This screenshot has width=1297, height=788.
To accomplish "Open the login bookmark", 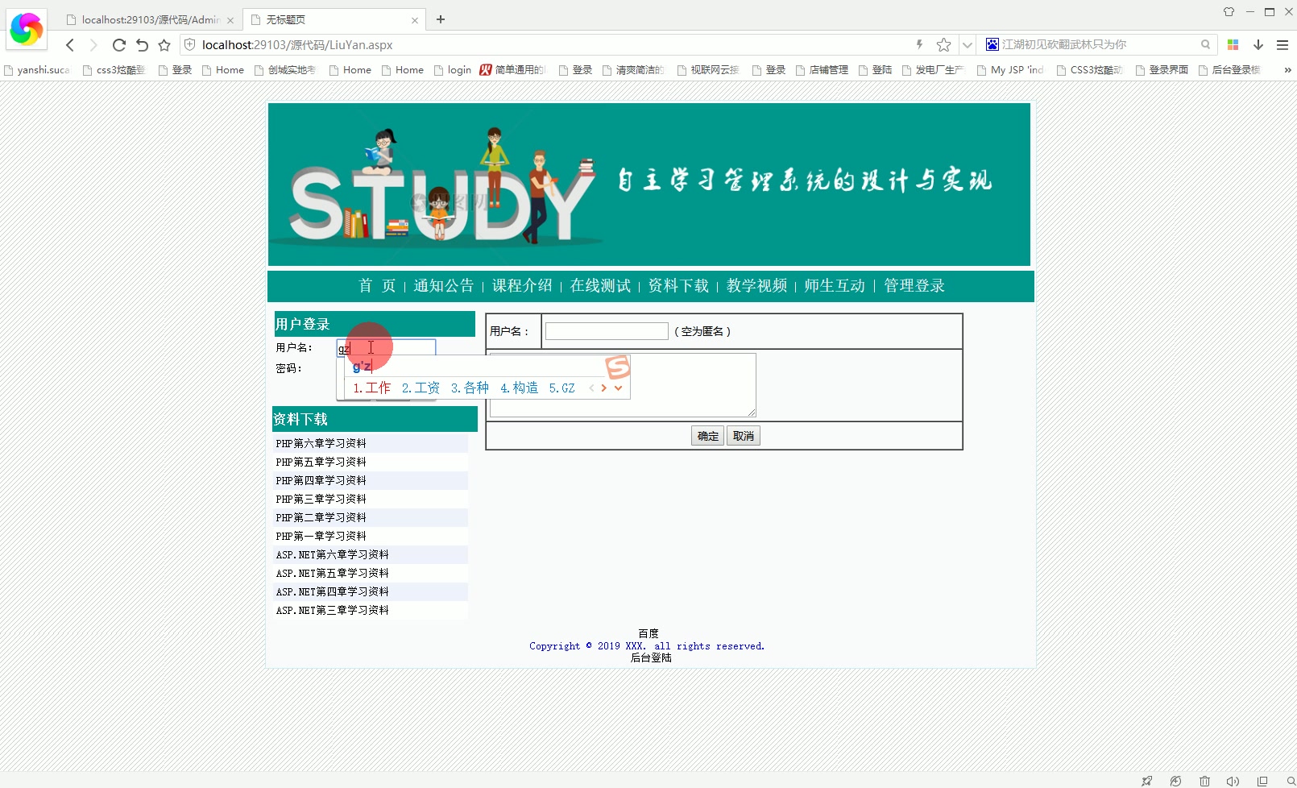I will click(453, 70).
